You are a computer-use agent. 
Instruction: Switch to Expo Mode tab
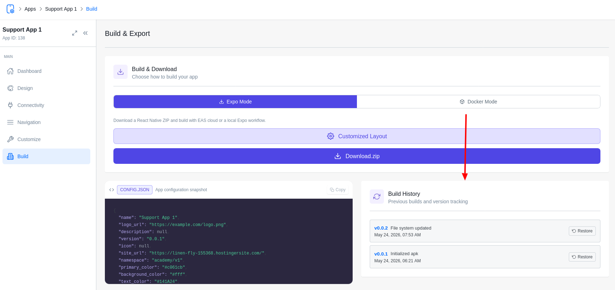coord(235,102)
